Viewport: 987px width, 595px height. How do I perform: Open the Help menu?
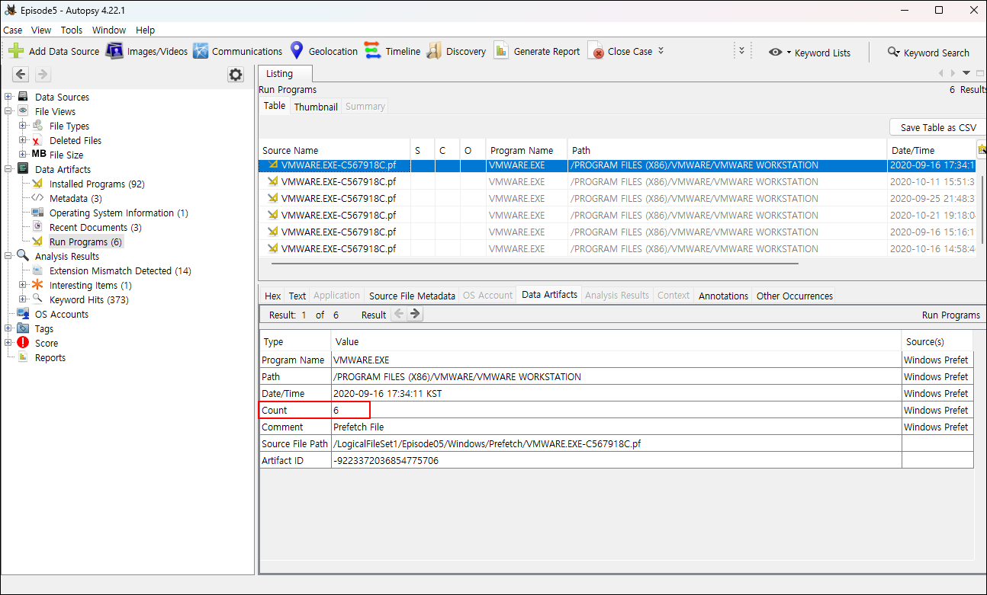click(145, 30)
